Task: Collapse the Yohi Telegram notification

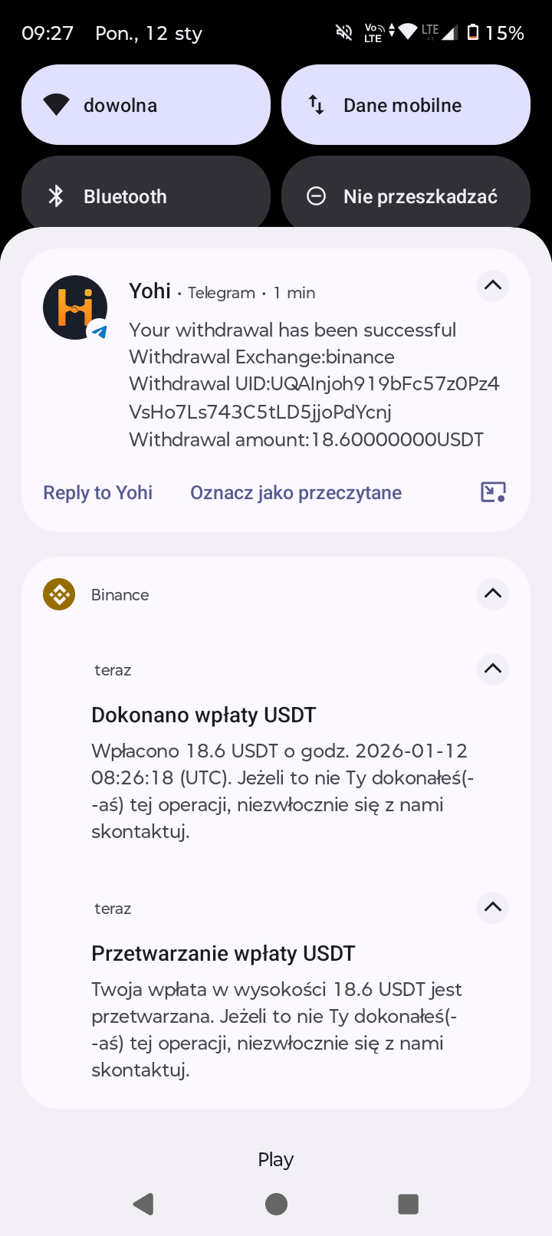Action: click(493, 286)
